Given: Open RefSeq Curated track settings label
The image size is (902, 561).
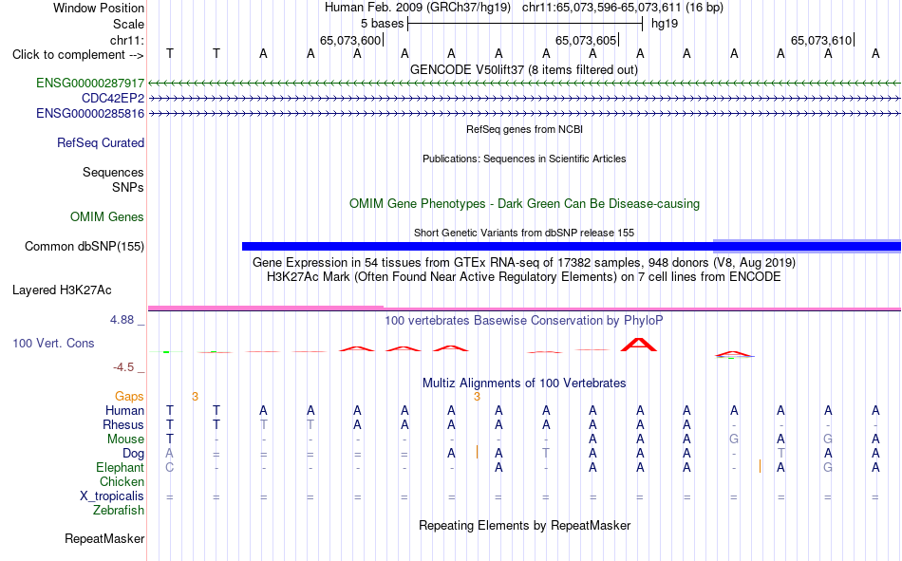Looking at the screenshot, I should coord(101,142).
